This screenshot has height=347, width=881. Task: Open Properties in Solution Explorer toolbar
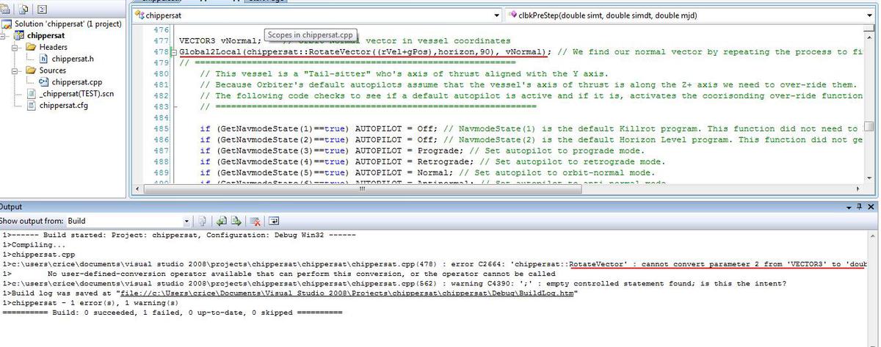6,9
